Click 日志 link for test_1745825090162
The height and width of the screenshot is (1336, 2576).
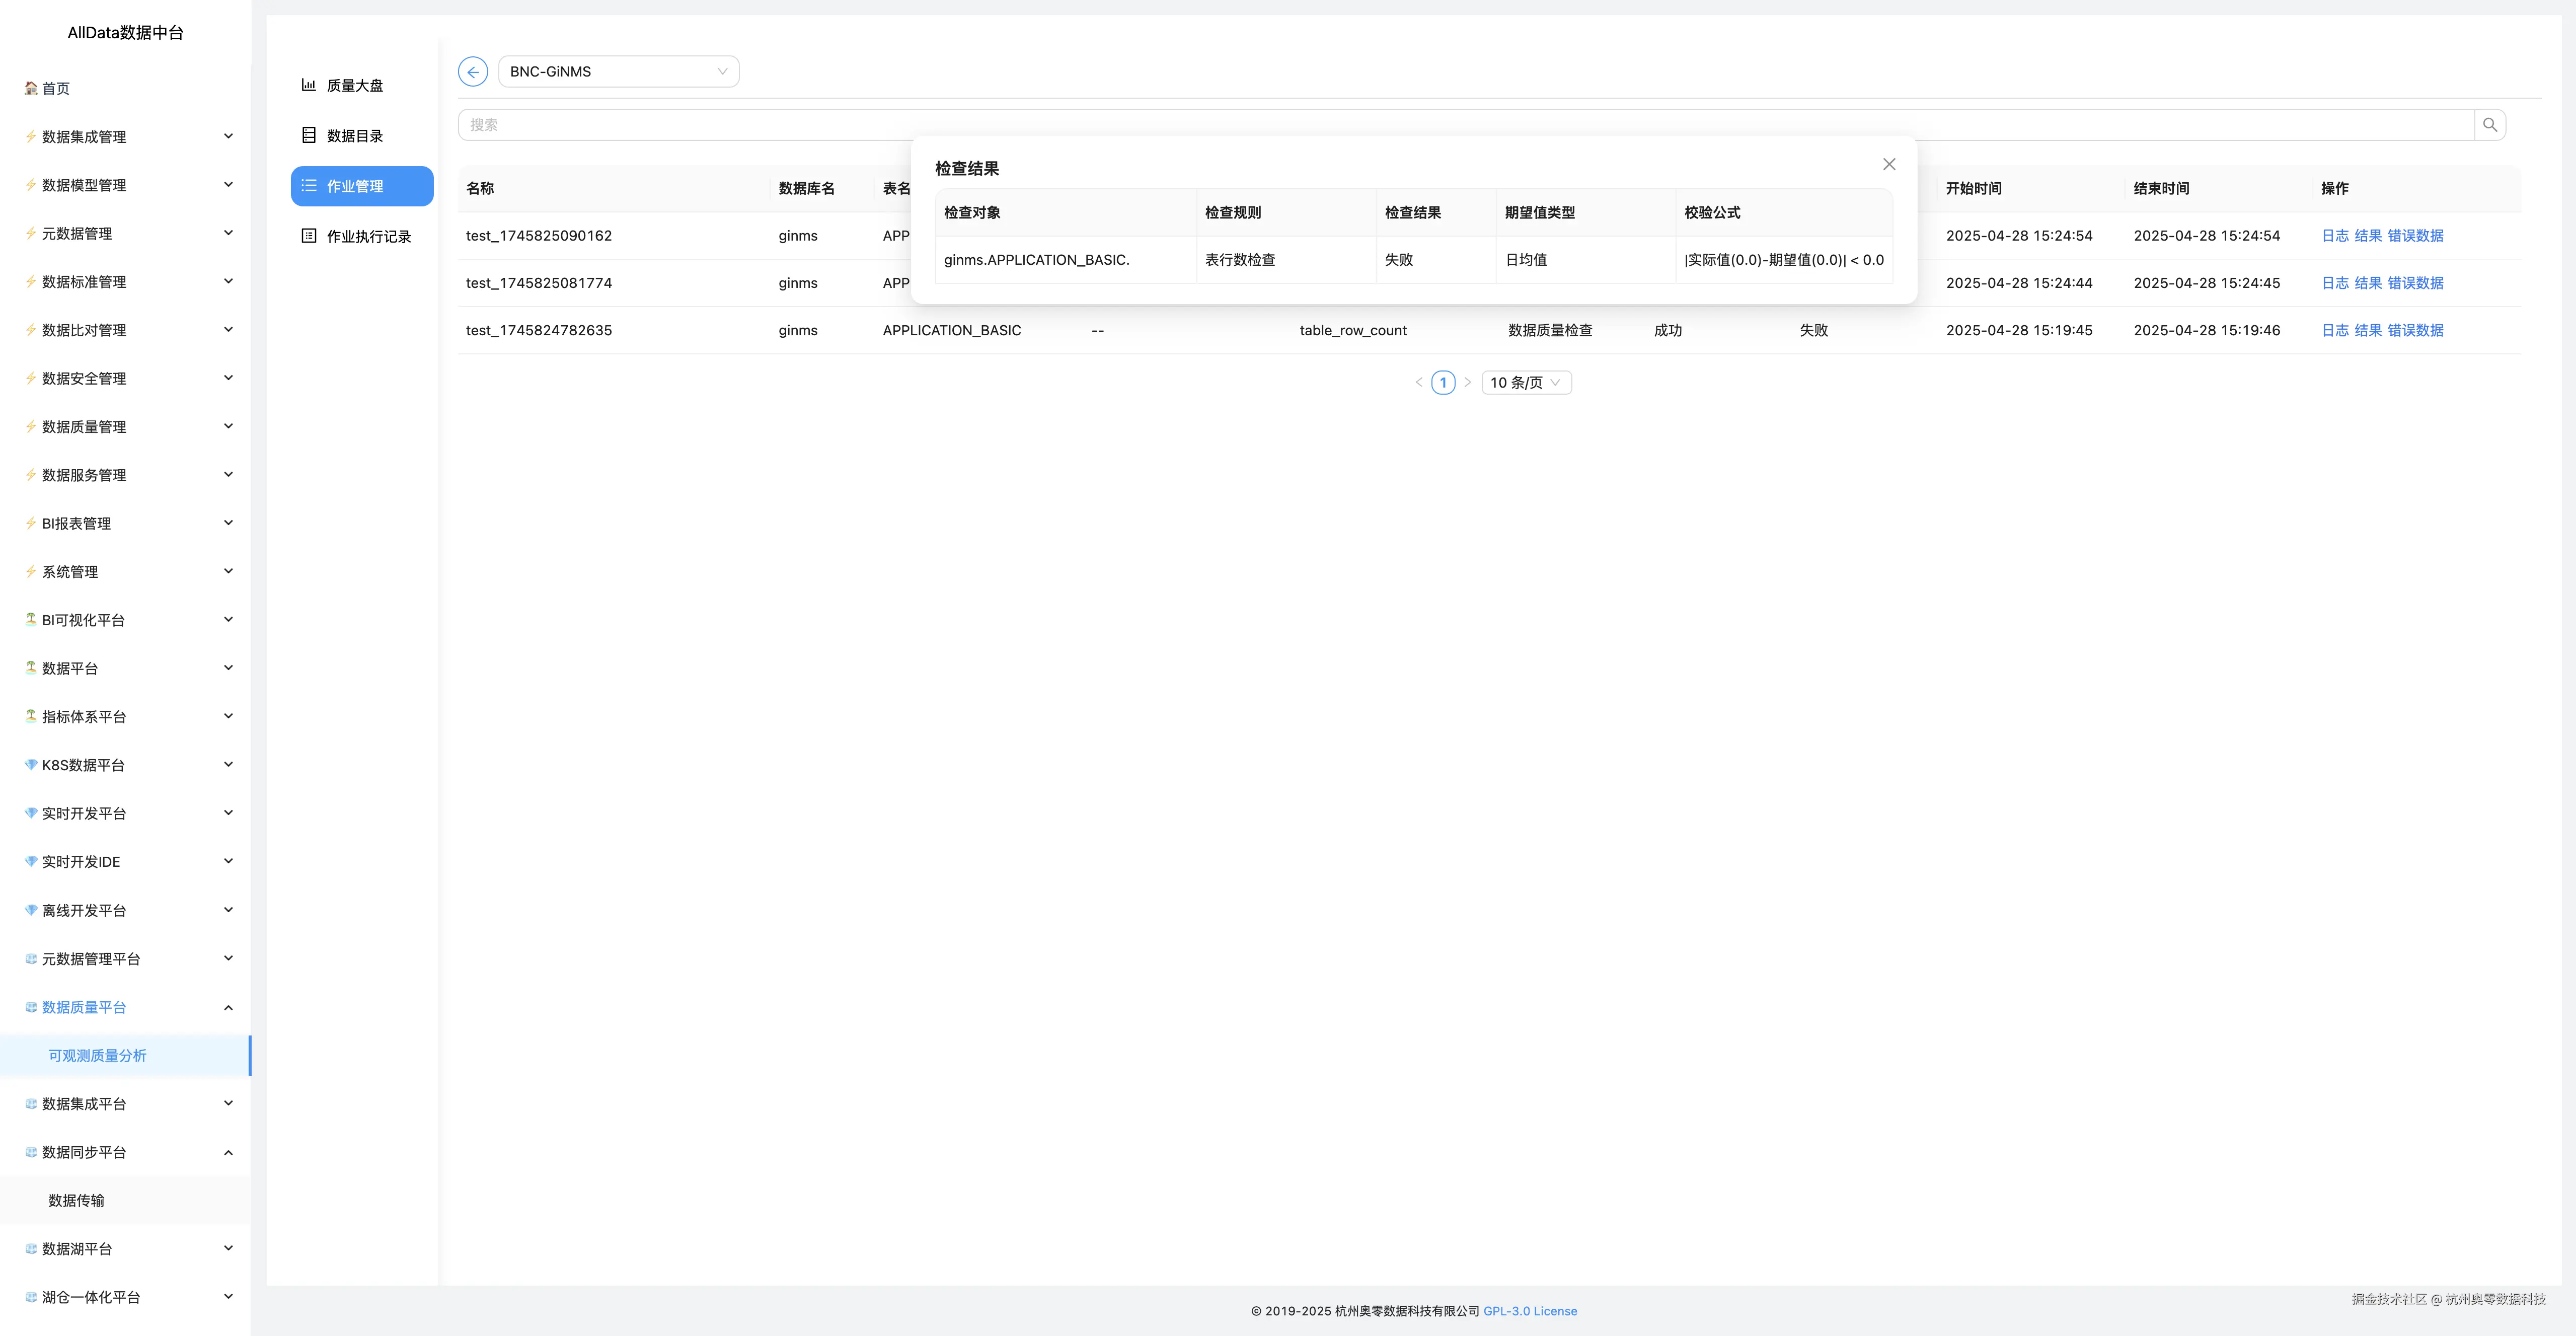click(x=2334, y=236)
